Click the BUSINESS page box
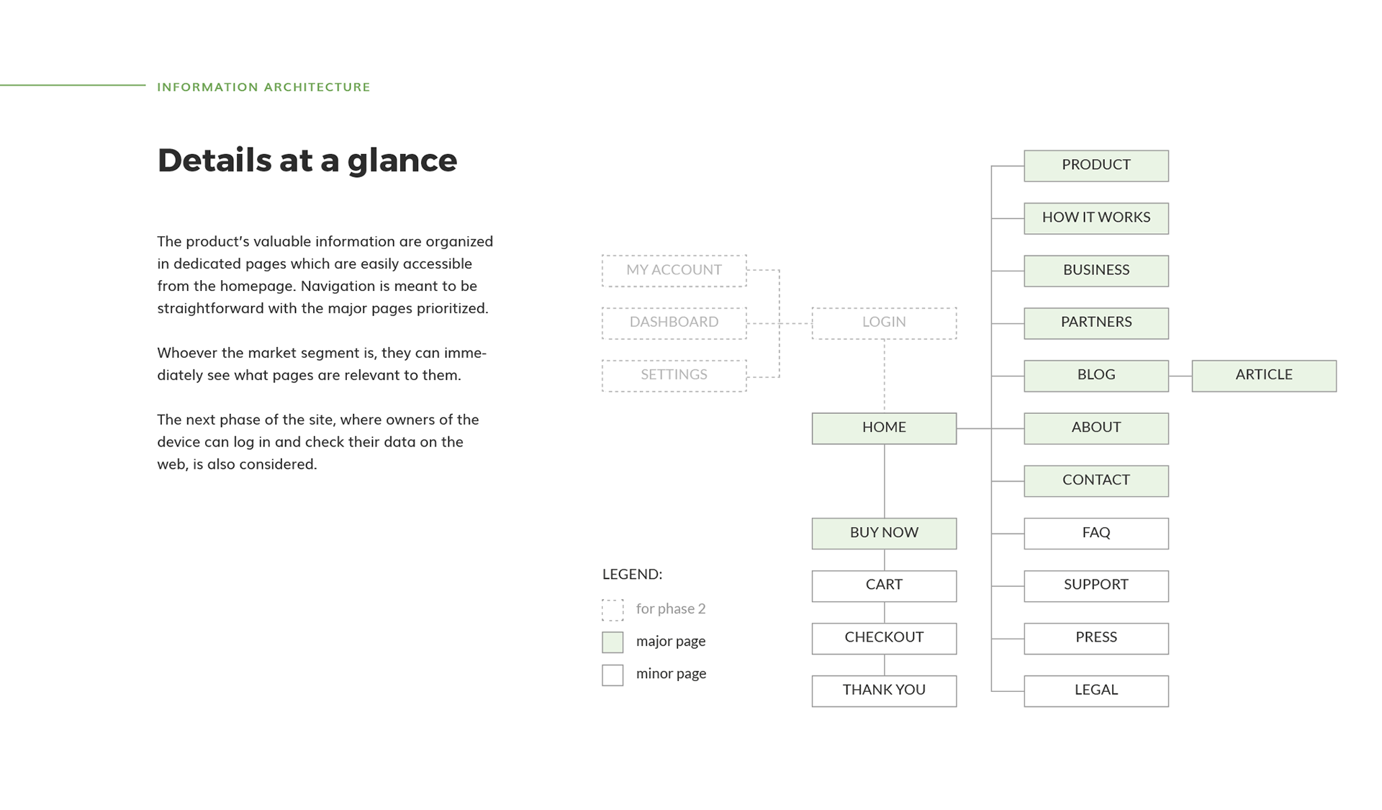 [x=1096, y=271]
